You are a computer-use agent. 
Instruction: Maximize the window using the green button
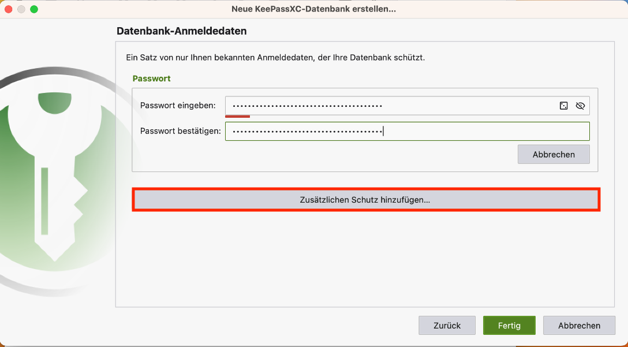tap(34, 9)
